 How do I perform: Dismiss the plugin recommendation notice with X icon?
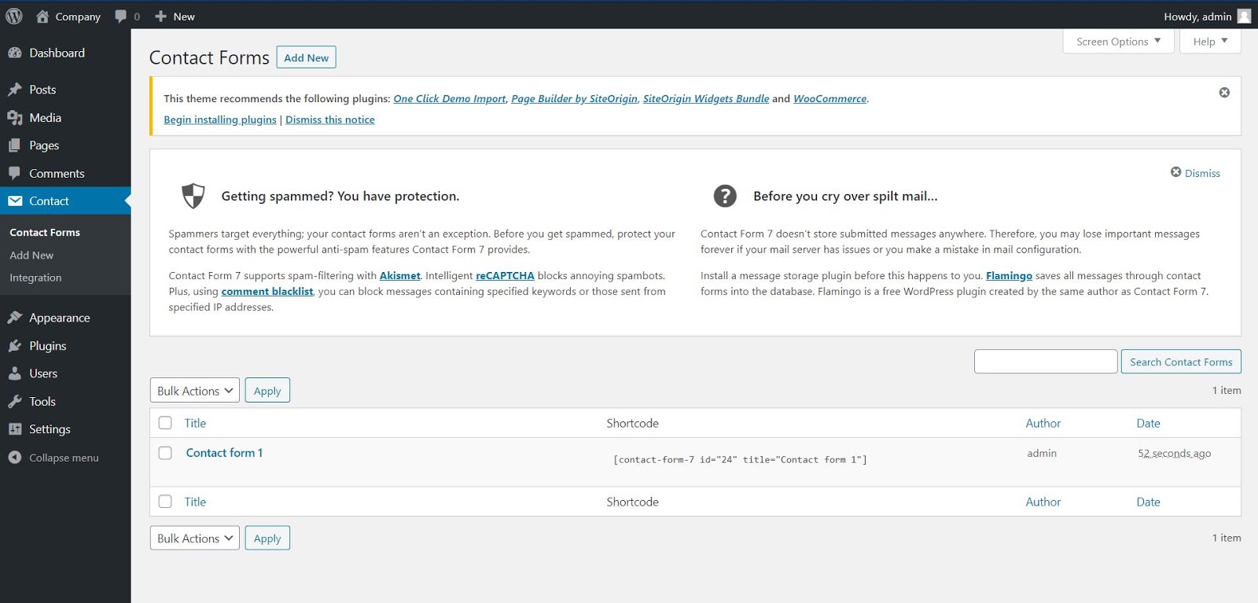click(x=1224, y=93)
